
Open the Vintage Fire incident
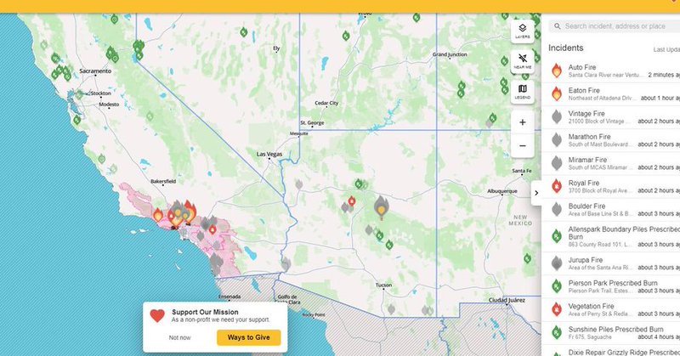coord(611,117)
